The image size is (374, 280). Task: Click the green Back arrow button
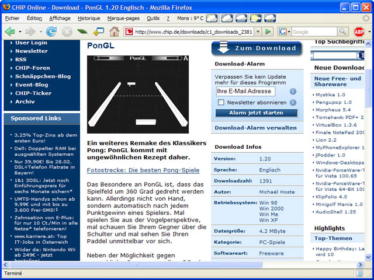[10, 32]
